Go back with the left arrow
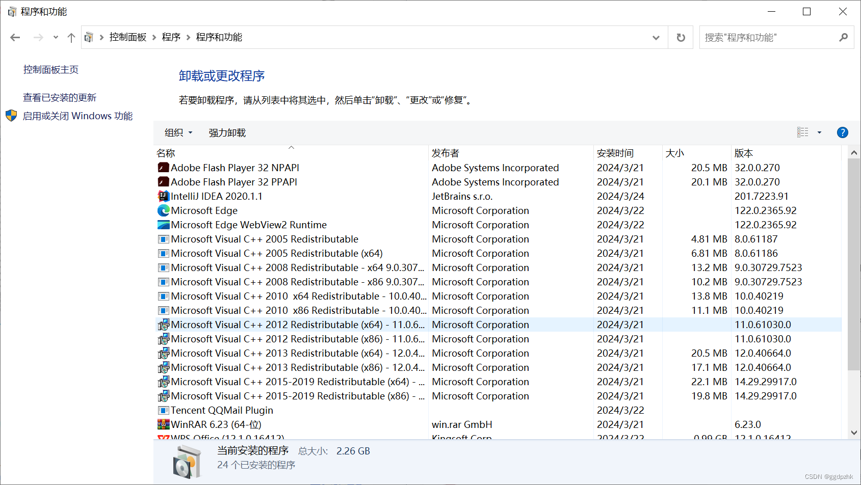The image size is (861, 485). coord(15,37)
